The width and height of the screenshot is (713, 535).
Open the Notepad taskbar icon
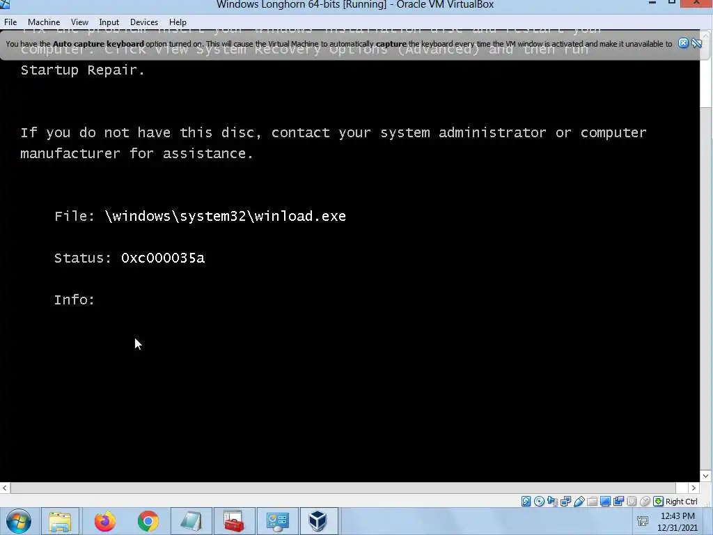click(191, 521)
